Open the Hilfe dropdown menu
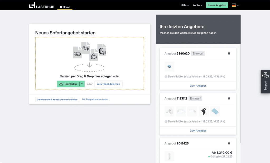 point(185,5)
